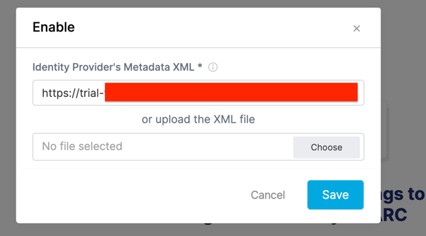Cancel the Enable dialog

pyautogui.click(x=268, y=195)
